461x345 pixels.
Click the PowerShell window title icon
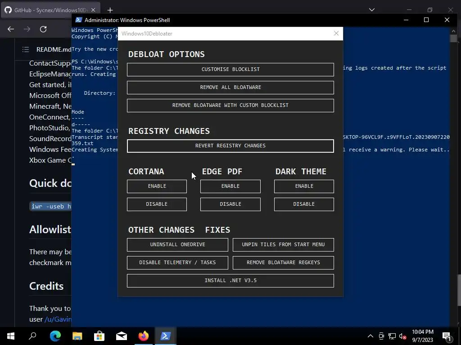(78, 20)
